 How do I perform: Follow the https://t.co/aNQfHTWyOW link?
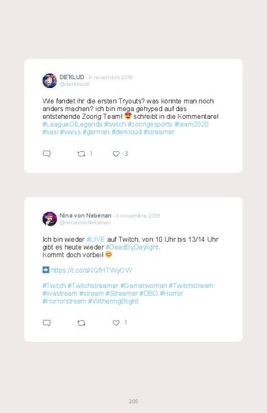click(91, 270)
